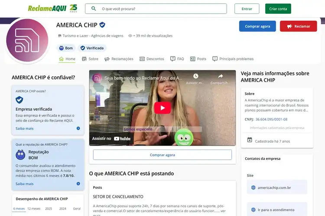Image resolution: width=325 pixels, height=216 pixels.
Task: Focus the 'O que você procura?' search field
Action: (156, 9)
